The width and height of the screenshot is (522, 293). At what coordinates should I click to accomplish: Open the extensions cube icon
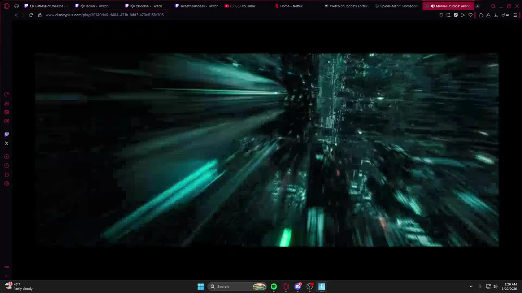point(481,15)
